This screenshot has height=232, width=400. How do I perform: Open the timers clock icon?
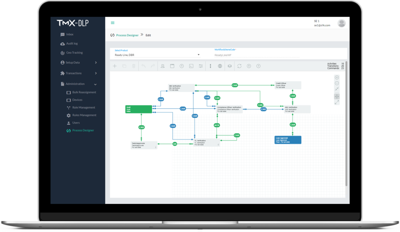click(182, 66)
